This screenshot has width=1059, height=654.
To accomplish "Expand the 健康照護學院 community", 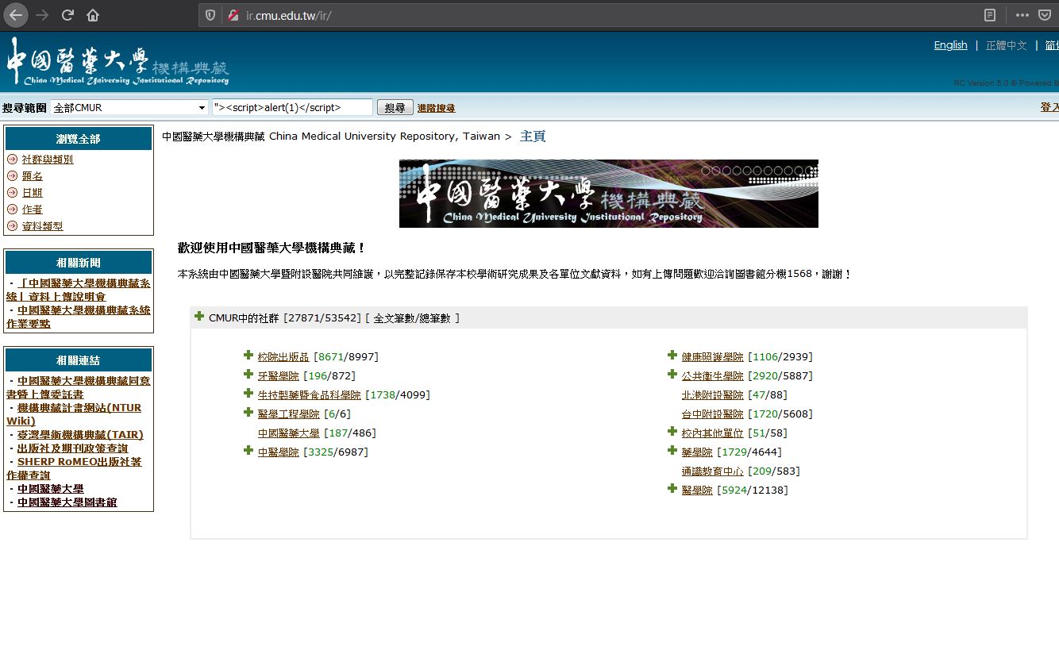I will pyautogui.click(x=672, y=356).
